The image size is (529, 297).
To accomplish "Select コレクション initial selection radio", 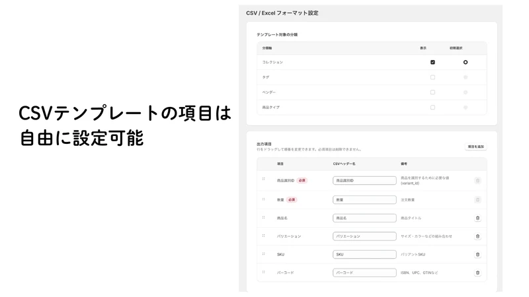I will click(x=466, y=62).
